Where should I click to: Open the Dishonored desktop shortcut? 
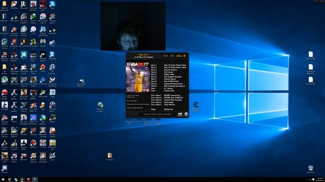[x=14, y=80]
